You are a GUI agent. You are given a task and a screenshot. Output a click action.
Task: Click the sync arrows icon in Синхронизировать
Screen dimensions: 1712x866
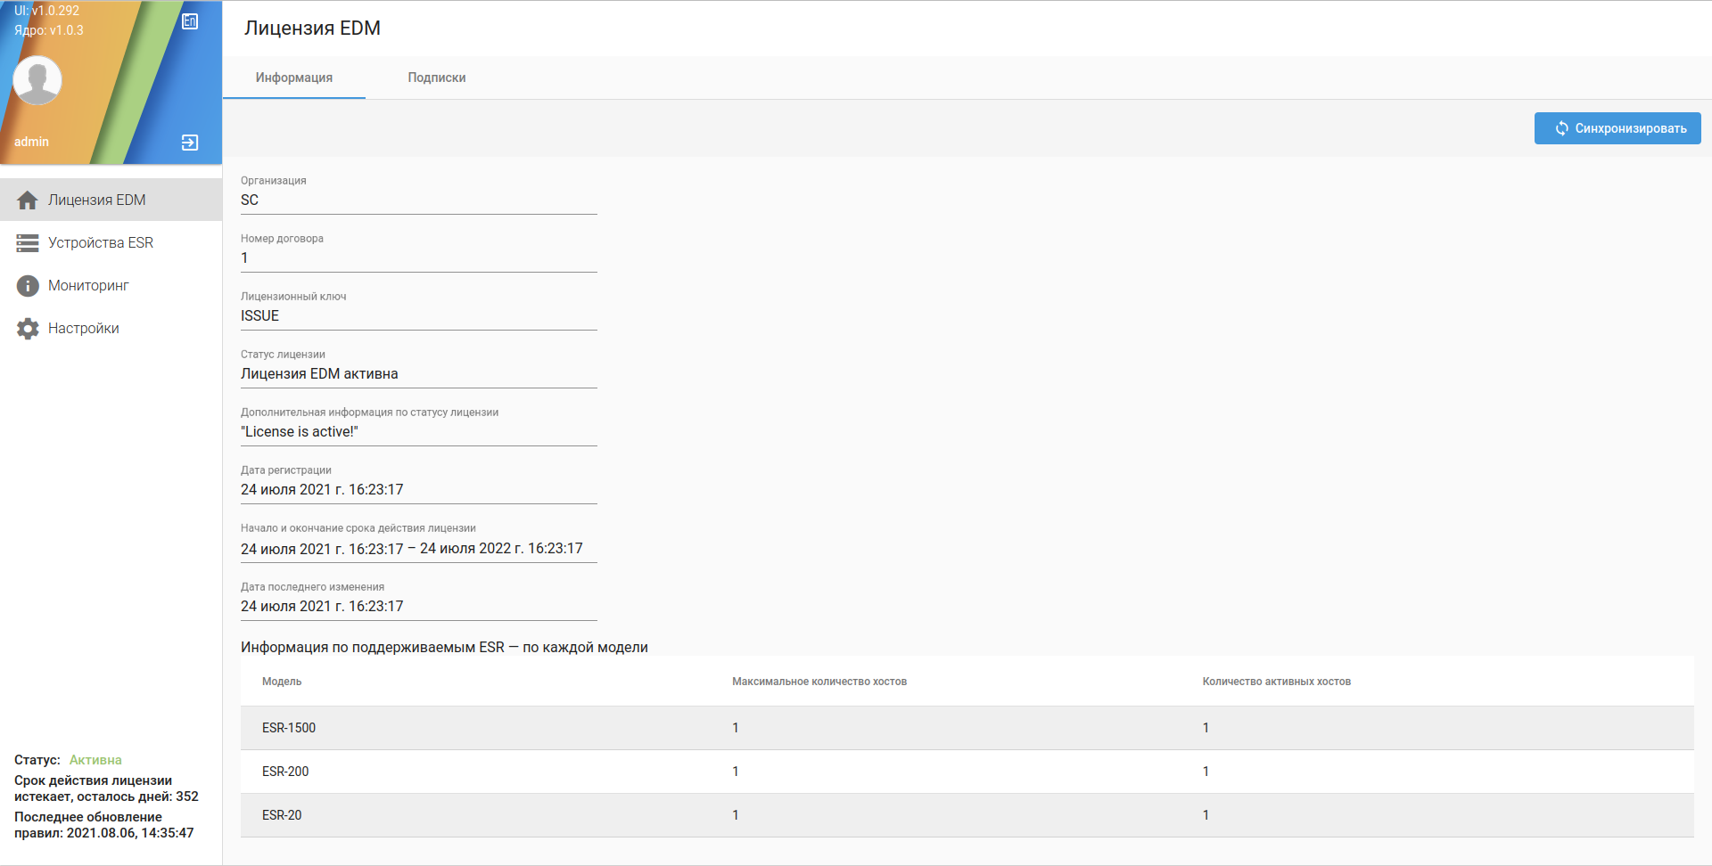[1561, 128]
